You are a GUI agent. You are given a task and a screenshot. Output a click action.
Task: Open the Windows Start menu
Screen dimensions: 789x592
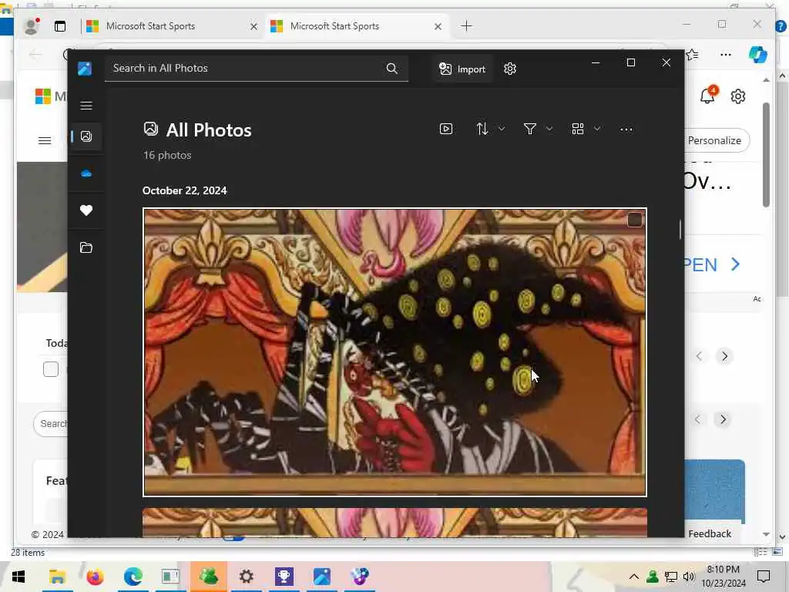click(x=18, y=577)
